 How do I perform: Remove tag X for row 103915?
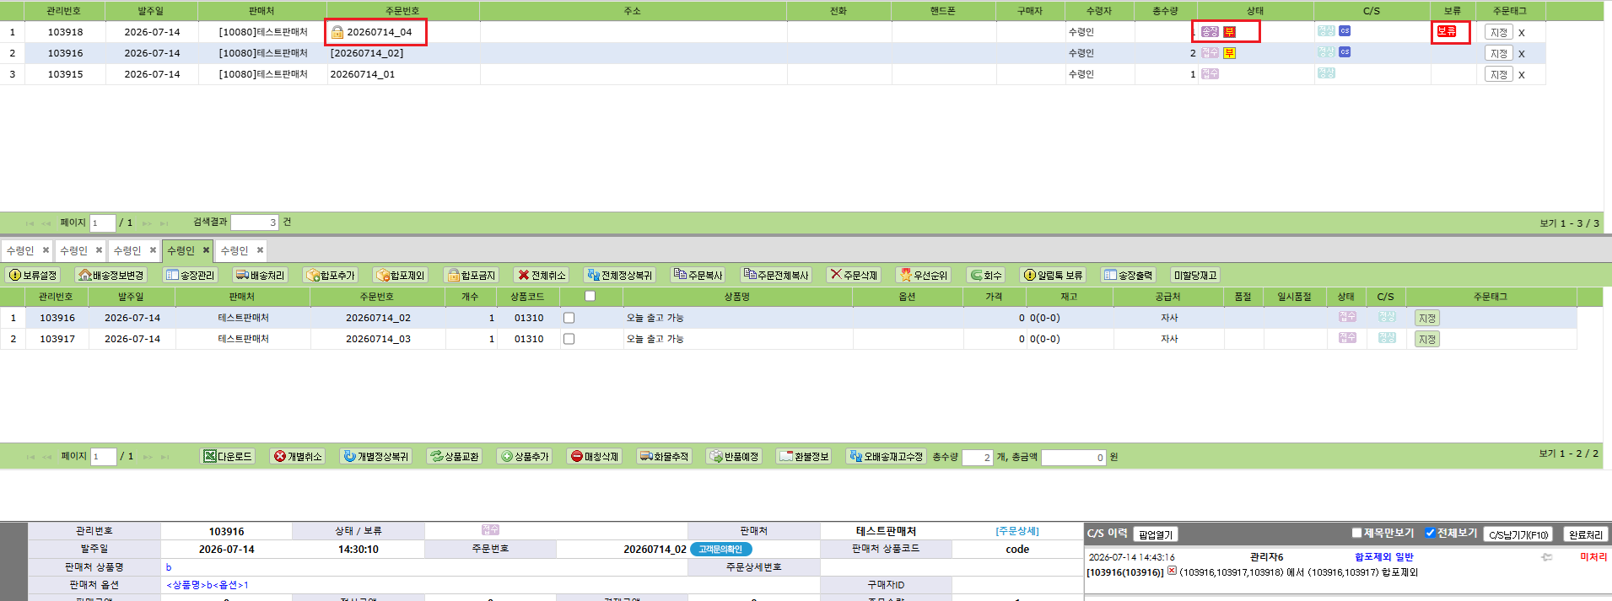coord(1522,75)
